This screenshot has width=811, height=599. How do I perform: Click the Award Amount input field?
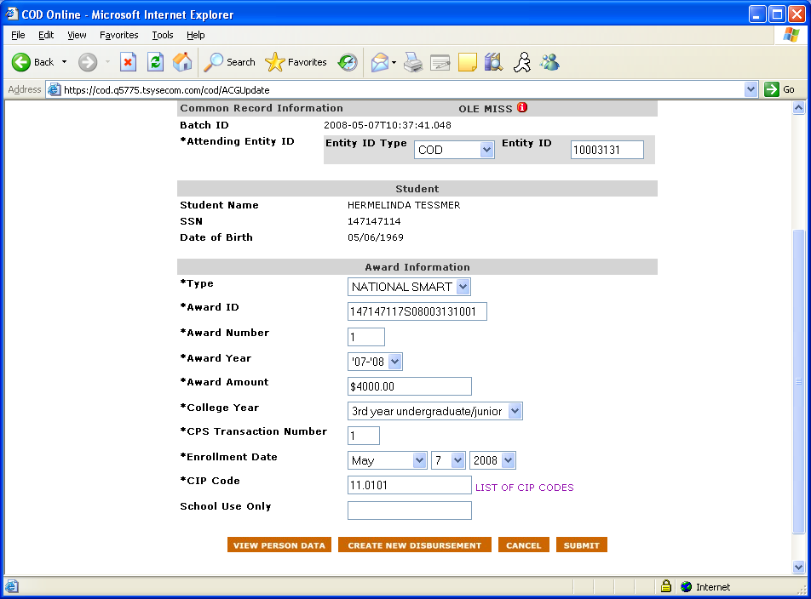pos(410,386)
